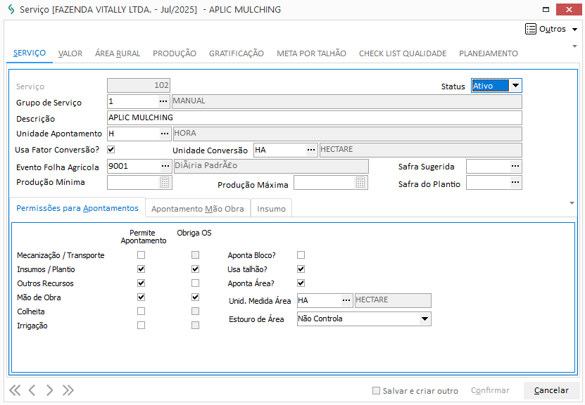Go to the previous record arrow
Viewport: 585px width, 405px height.
click(x=32, y=390)
